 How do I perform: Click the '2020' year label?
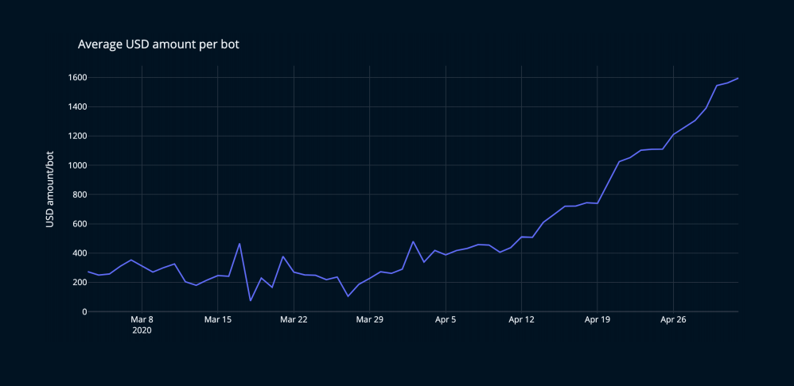click(x=142, y=330)
